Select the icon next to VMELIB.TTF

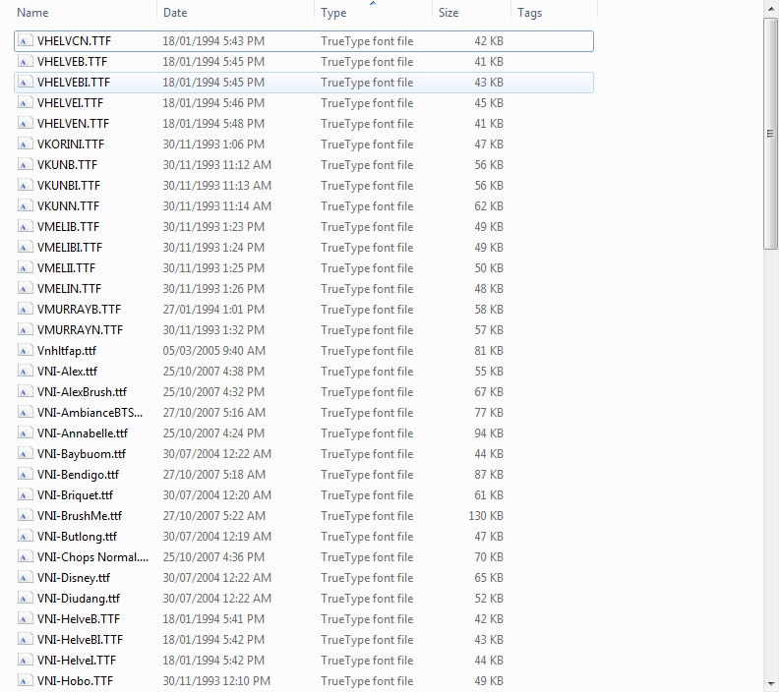click(24, 226)
